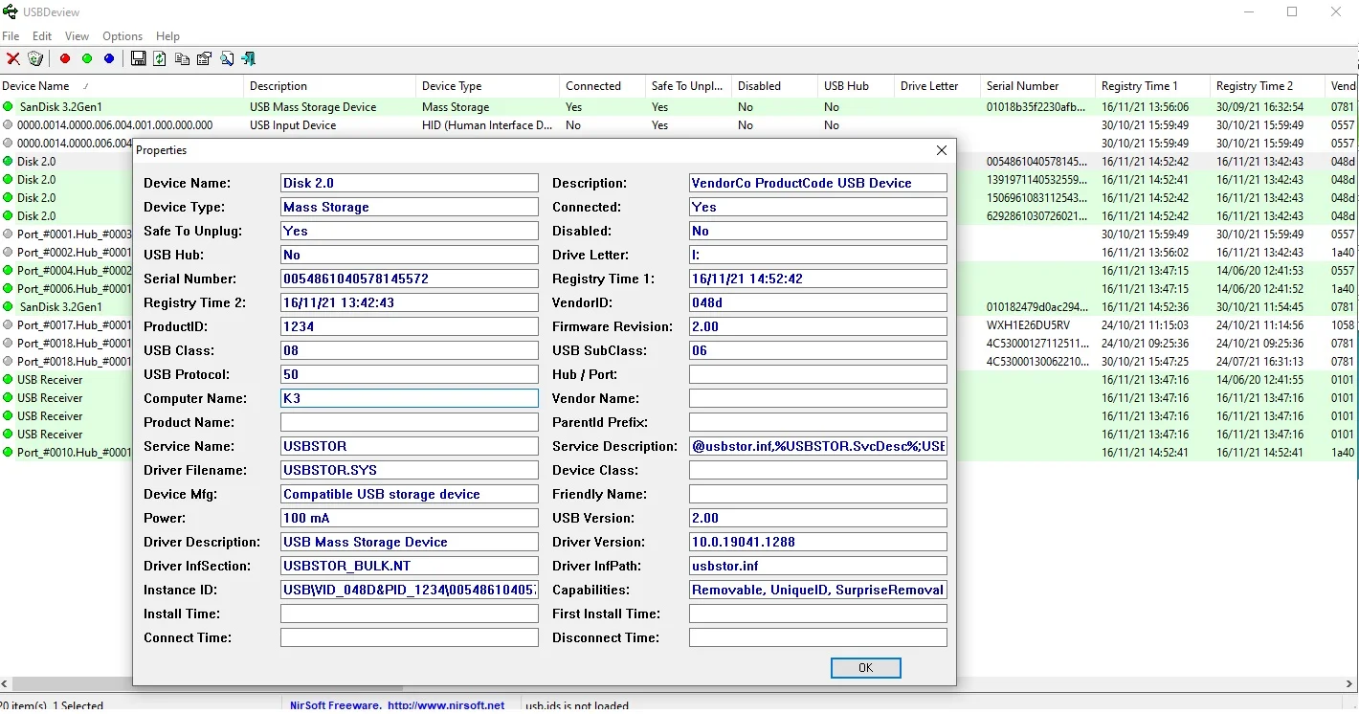The image size is (1359, 714).
Task: Open the Options menu
Action: pos(123,36)
